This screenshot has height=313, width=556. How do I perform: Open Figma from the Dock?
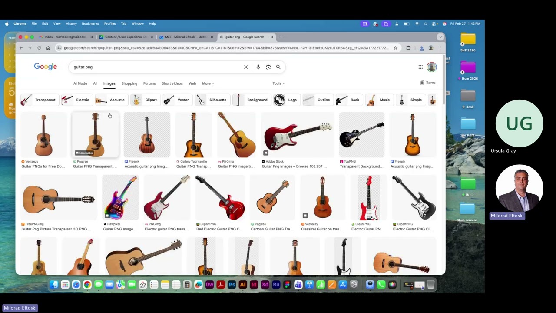point(287,285)
